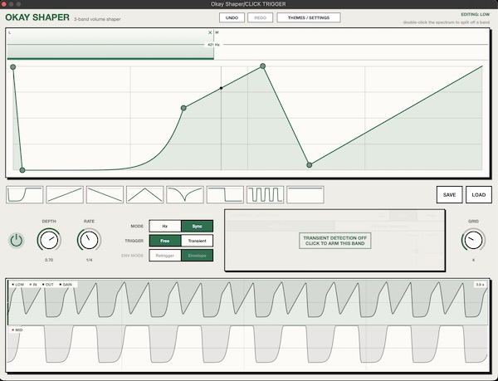The image size is (498, 381).
Task: Click the DEPTH knob
Action: tap(49, 240)
